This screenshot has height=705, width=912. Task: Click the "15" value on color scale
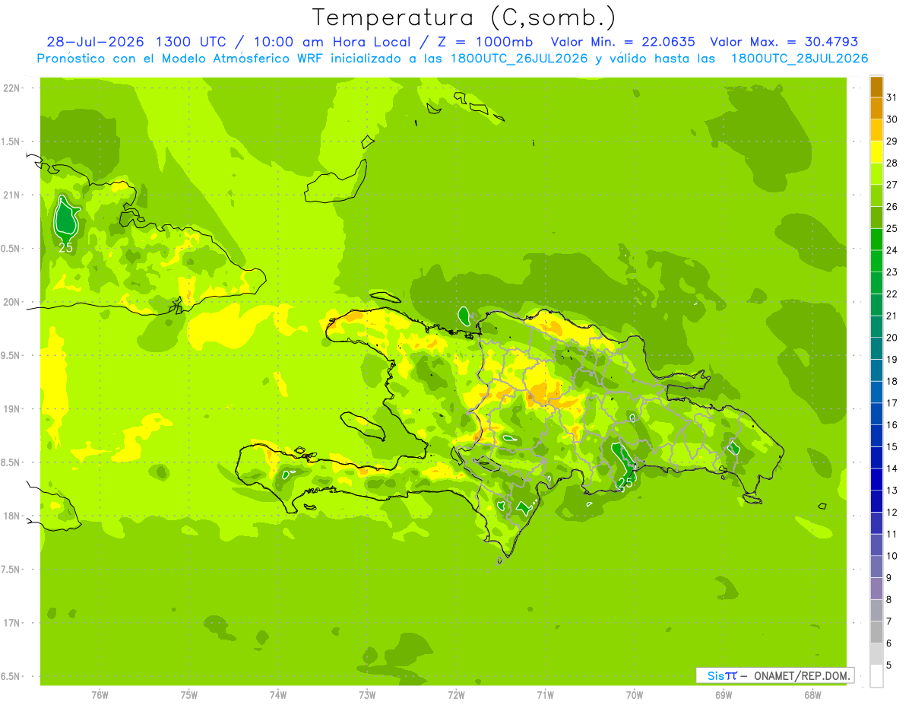892,446
